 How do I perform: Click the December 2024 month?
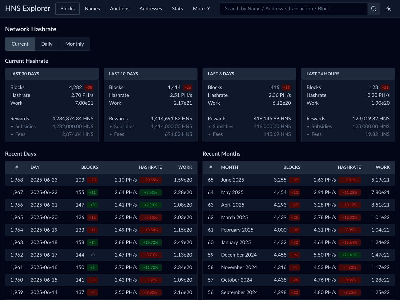click(239, 255)
